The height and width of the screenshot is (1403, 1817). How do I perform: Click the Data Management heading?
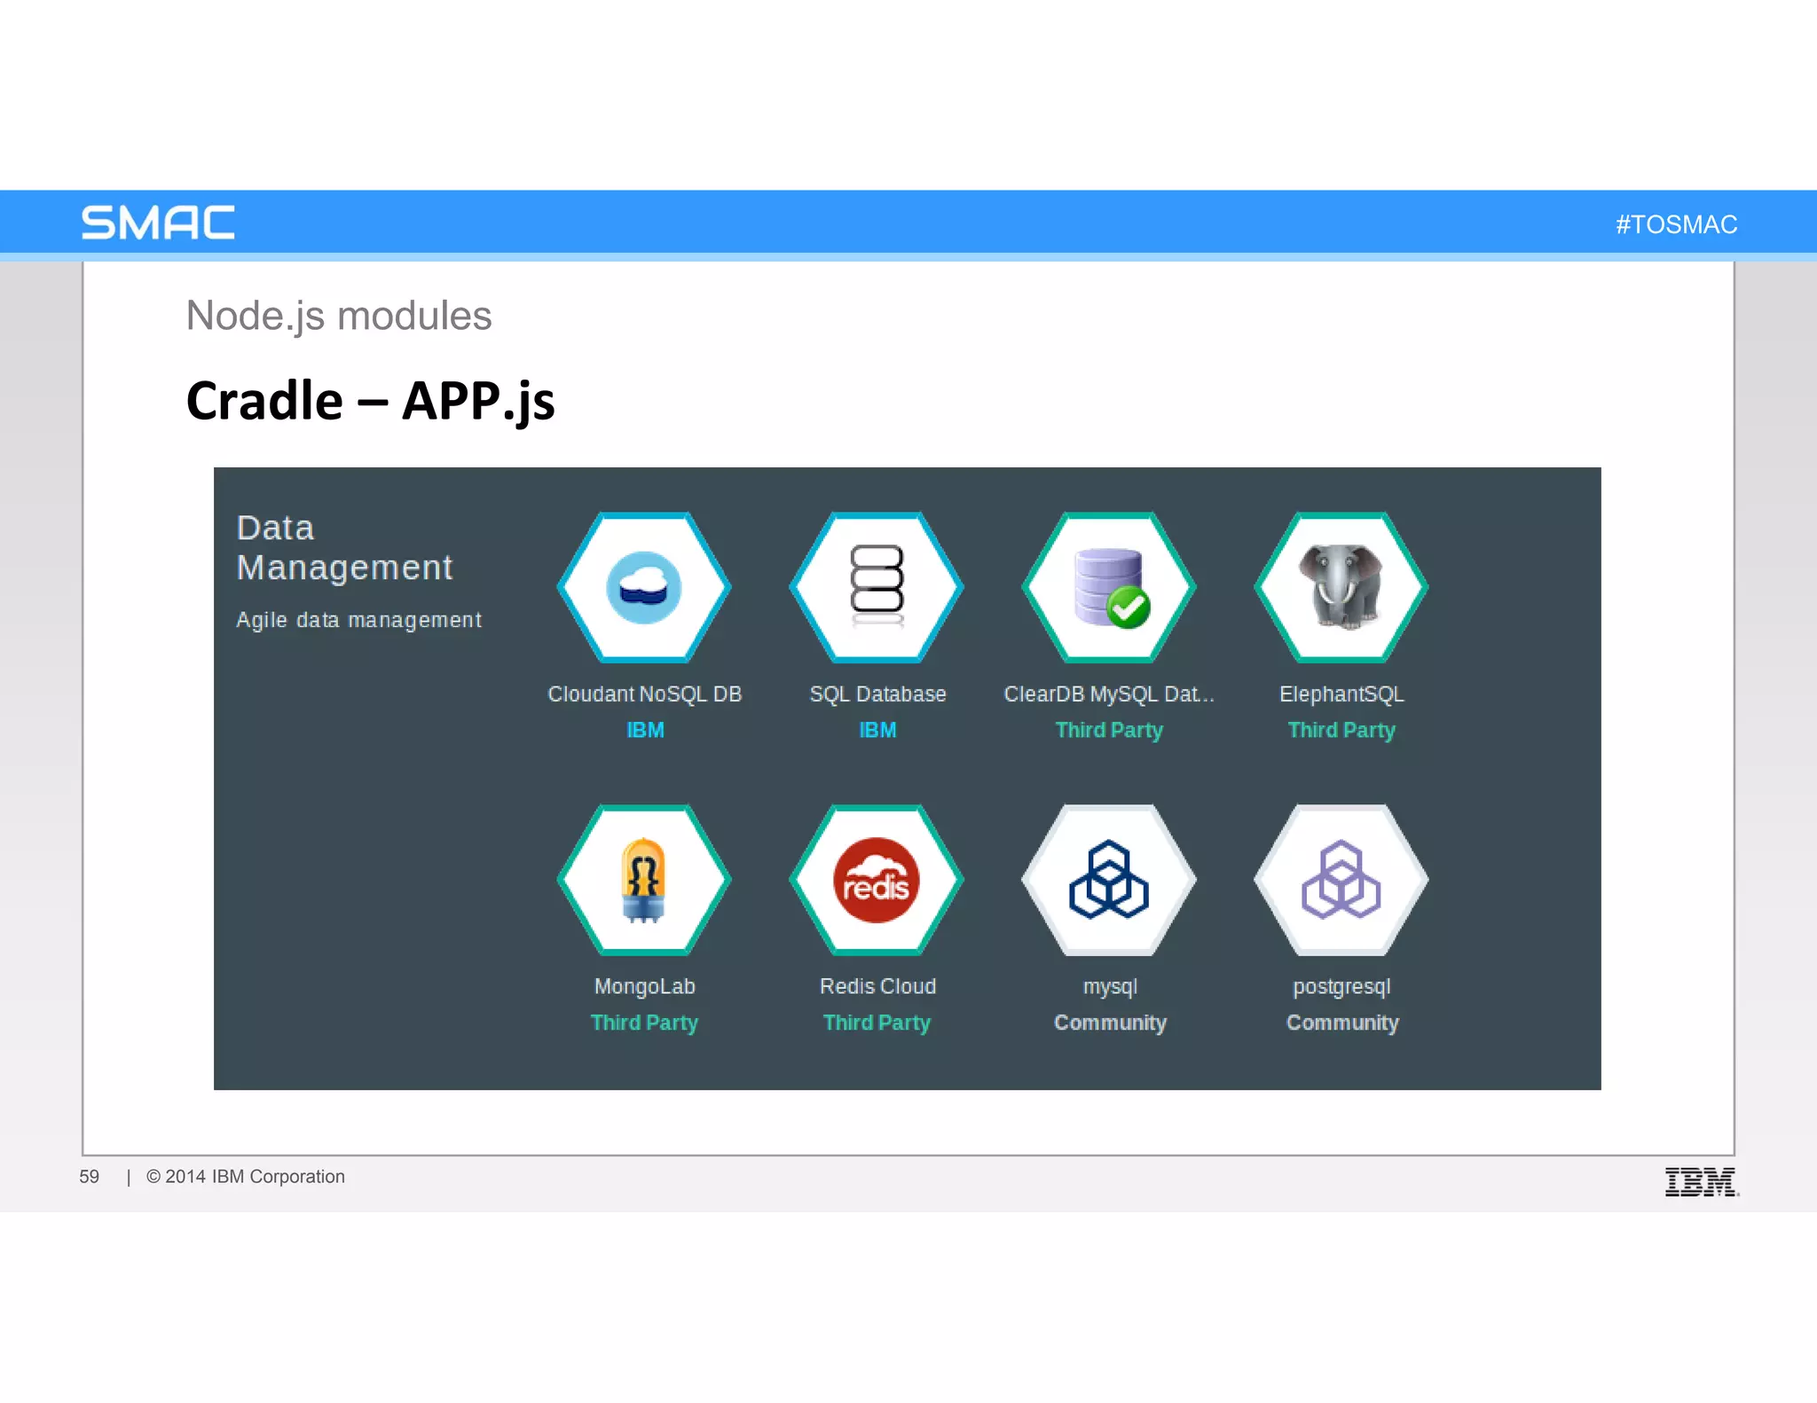(x=344, y=548)
